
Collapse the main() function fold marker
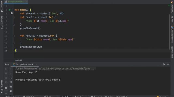[x=14, y=10]
